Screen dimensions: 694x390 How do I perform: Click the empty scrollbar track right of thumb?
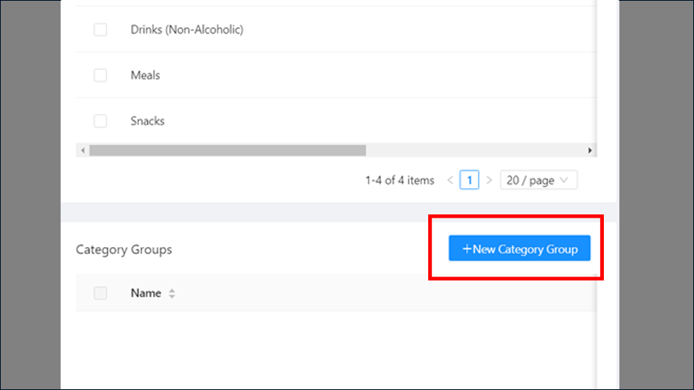click(x=475, y=151)
